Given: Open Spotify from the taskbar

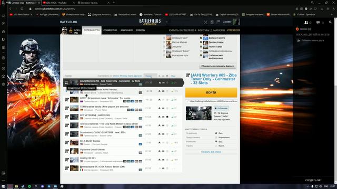Looking at the screenshot, I should (x=29, y=186).
